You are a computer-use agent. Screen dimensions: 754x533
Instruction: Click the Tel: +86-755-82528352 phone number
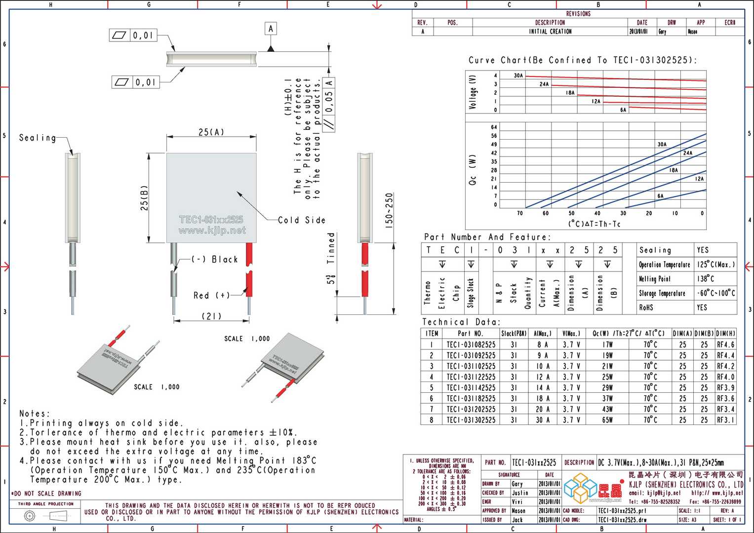pyautogui.click(x=654, y=501)
